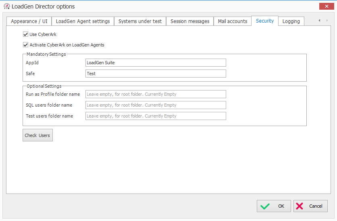Click the Security tab
337x221 pixels.
pyautogui.click(x=265, y=21)
